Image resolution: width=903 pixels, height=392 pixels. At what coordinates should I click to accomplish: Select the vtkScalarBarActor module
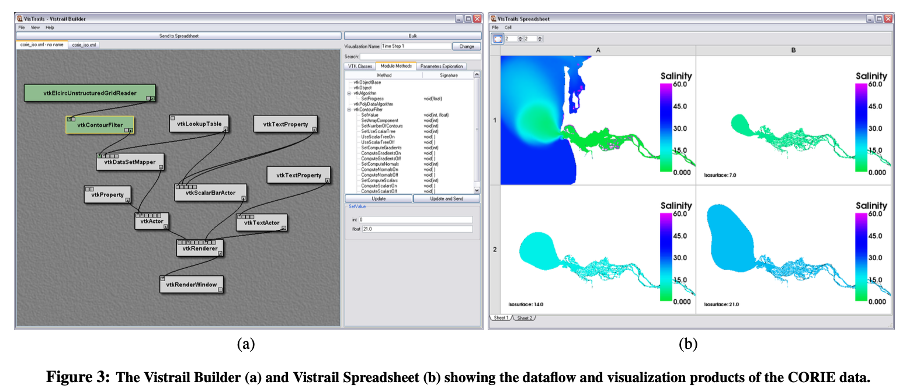[x=211, y=192]
